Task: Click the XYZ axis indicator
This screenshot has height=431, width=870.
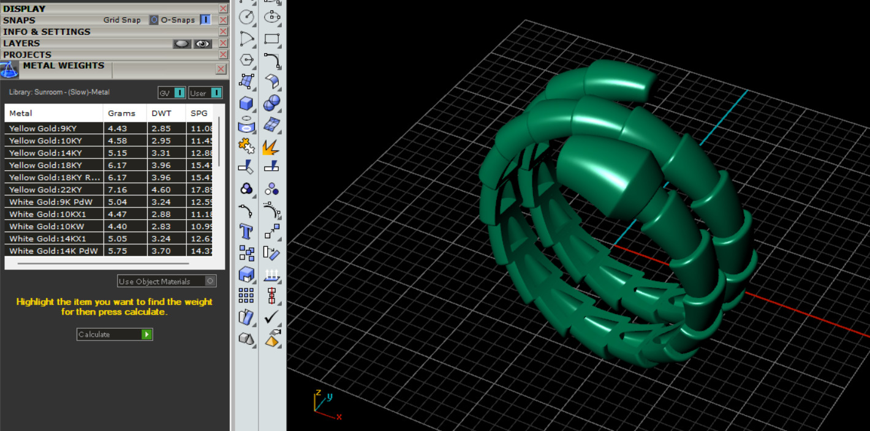Action: (327, 404)
